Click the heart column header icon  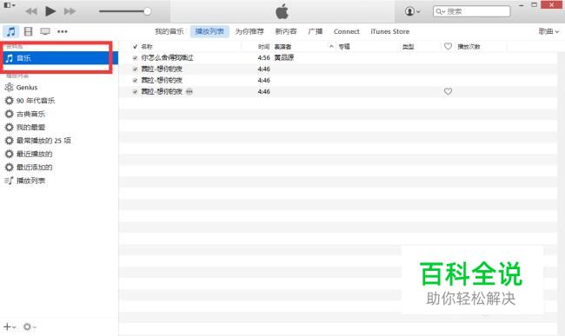point(448,46)
